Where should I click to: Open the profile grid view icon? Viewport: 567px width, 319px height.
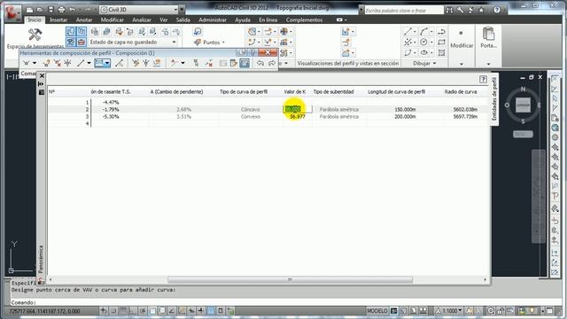pyautogui.click(x=245, y=63)
